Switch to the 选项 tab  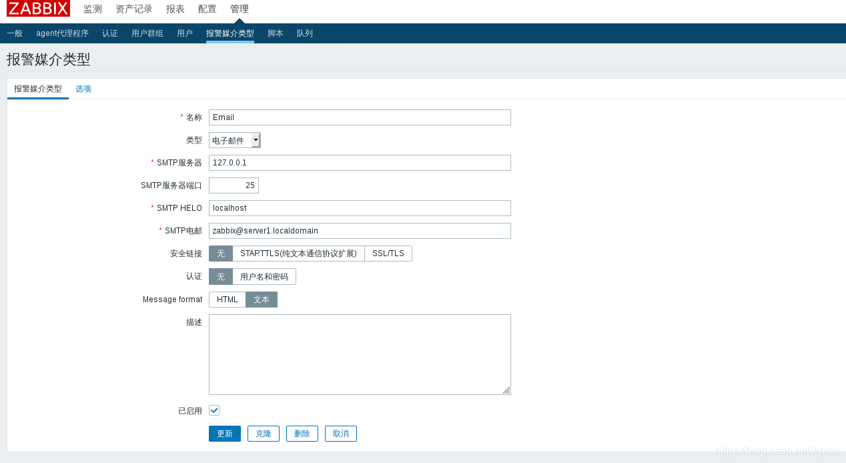pos(83,89)
